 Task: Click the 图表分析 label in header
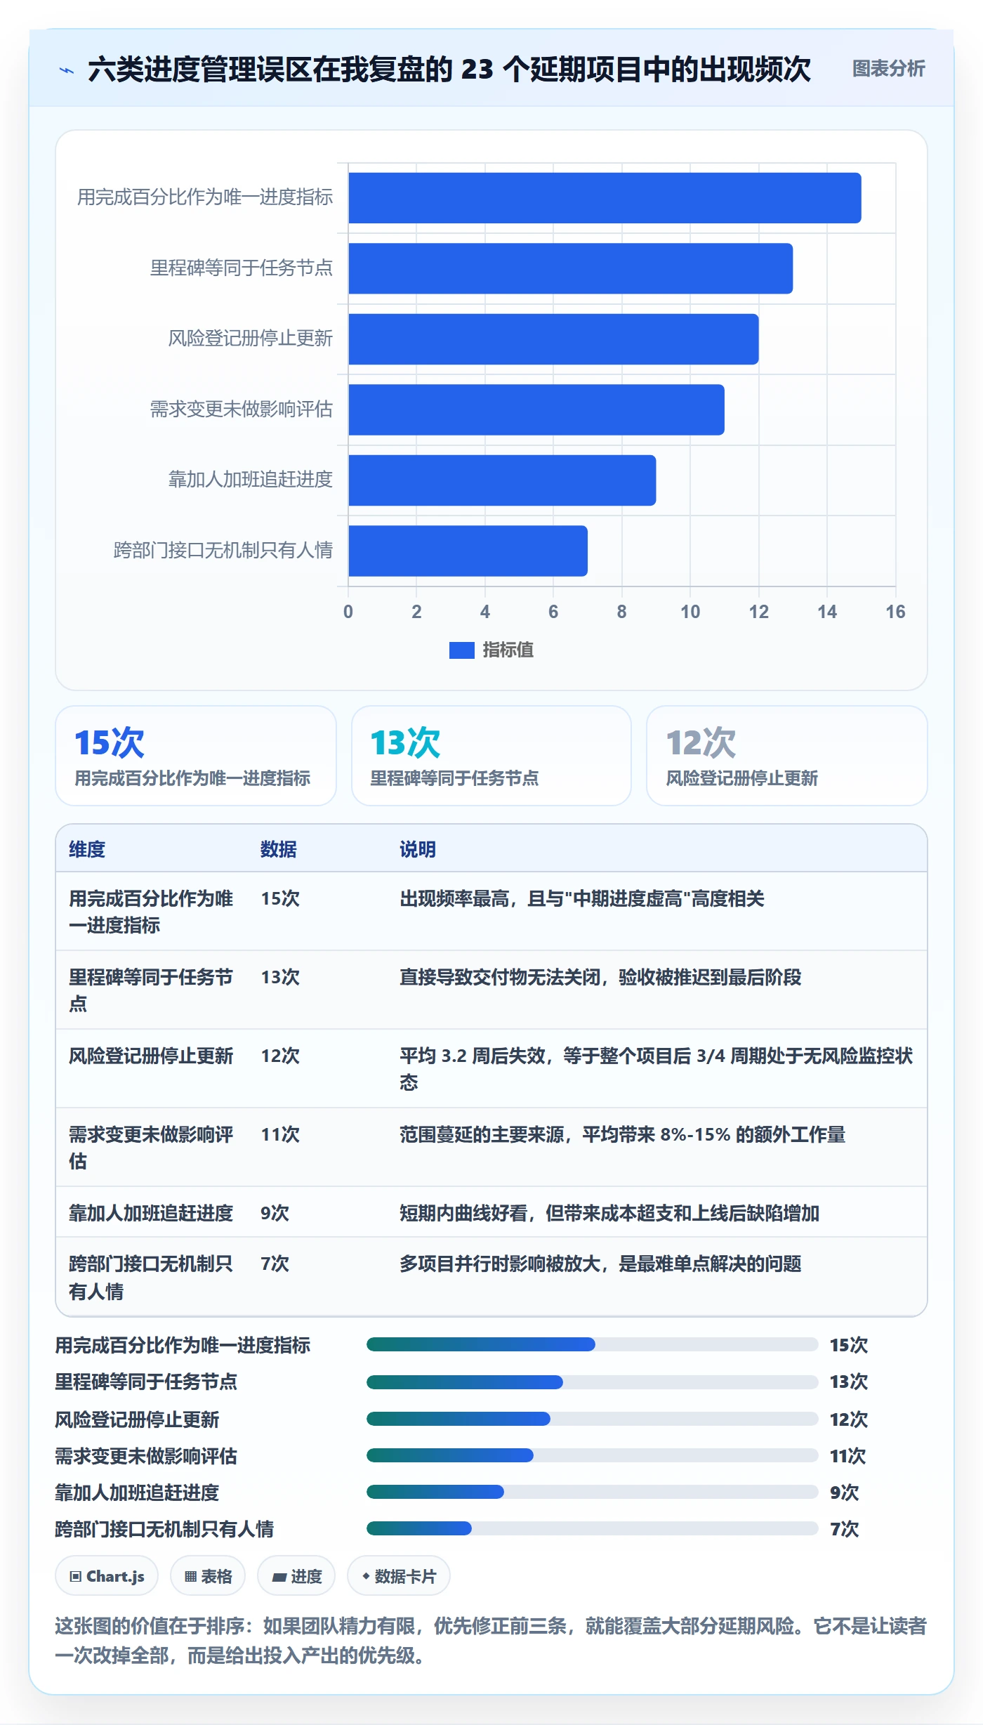pyautogui.click(x=888, y=69)
